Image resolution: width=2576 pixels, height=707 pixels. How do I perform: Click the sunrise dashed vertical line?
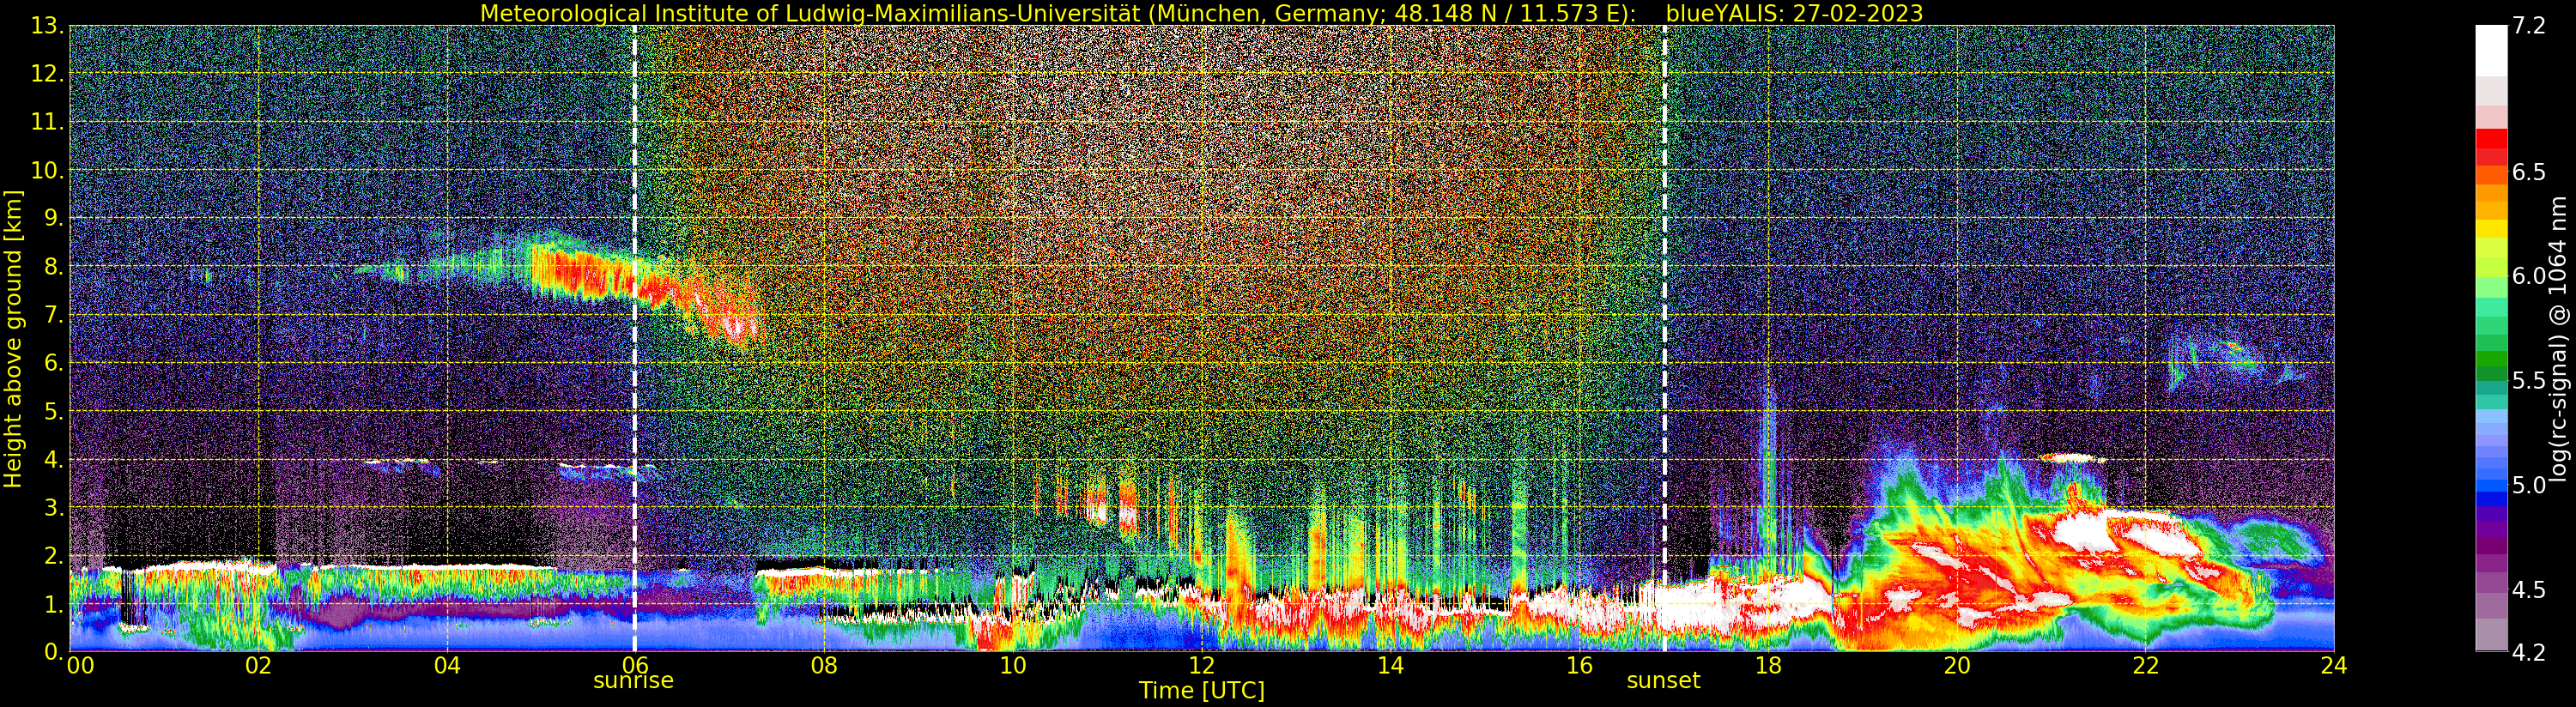pyautogui.click(x=635, y=338)
